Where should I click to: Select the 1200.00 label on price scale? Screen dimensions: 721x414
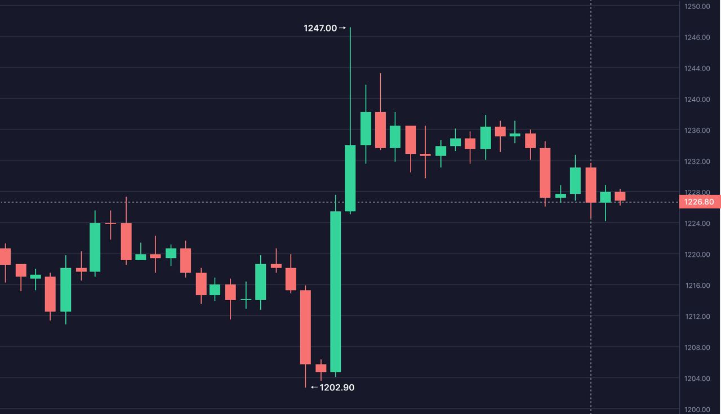(697, 409)
